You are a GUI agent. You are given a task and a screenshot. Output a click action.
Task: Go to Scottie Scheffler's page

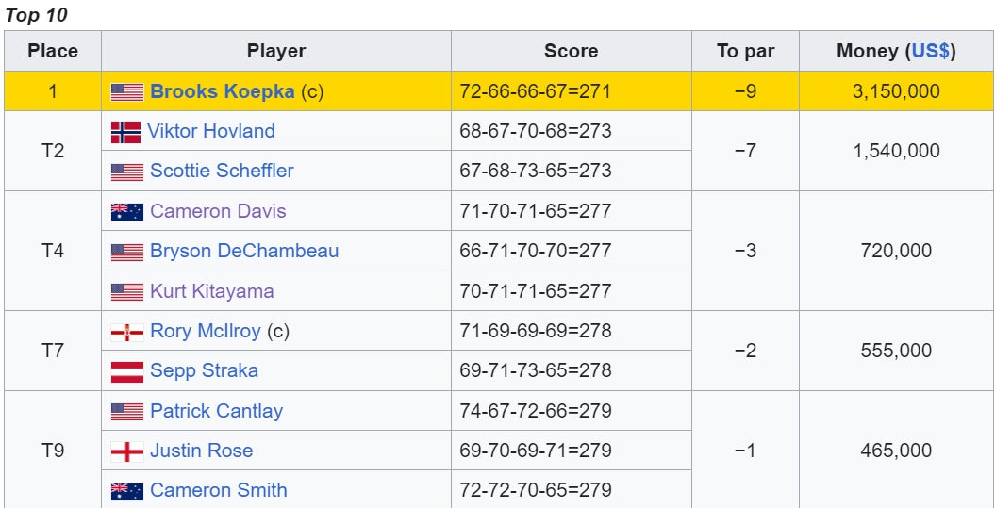coord(222,171)
